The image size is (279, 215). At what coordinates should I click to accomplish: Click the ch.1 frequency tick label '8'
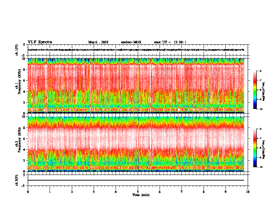tap(25, 70)
